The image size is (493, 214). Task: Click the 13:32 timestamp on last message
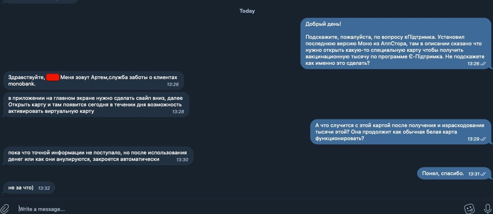[x=44, y=188]
